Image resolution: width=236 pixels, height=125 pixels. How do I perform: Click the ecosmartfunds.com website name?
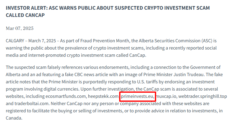click(x=65, y=96)
